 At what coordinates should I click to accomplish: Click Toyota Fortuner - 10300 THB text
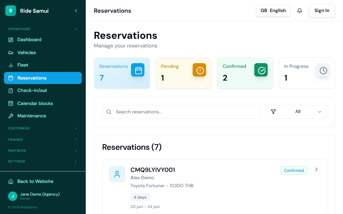pyautogui.click(x=162, y=186)
